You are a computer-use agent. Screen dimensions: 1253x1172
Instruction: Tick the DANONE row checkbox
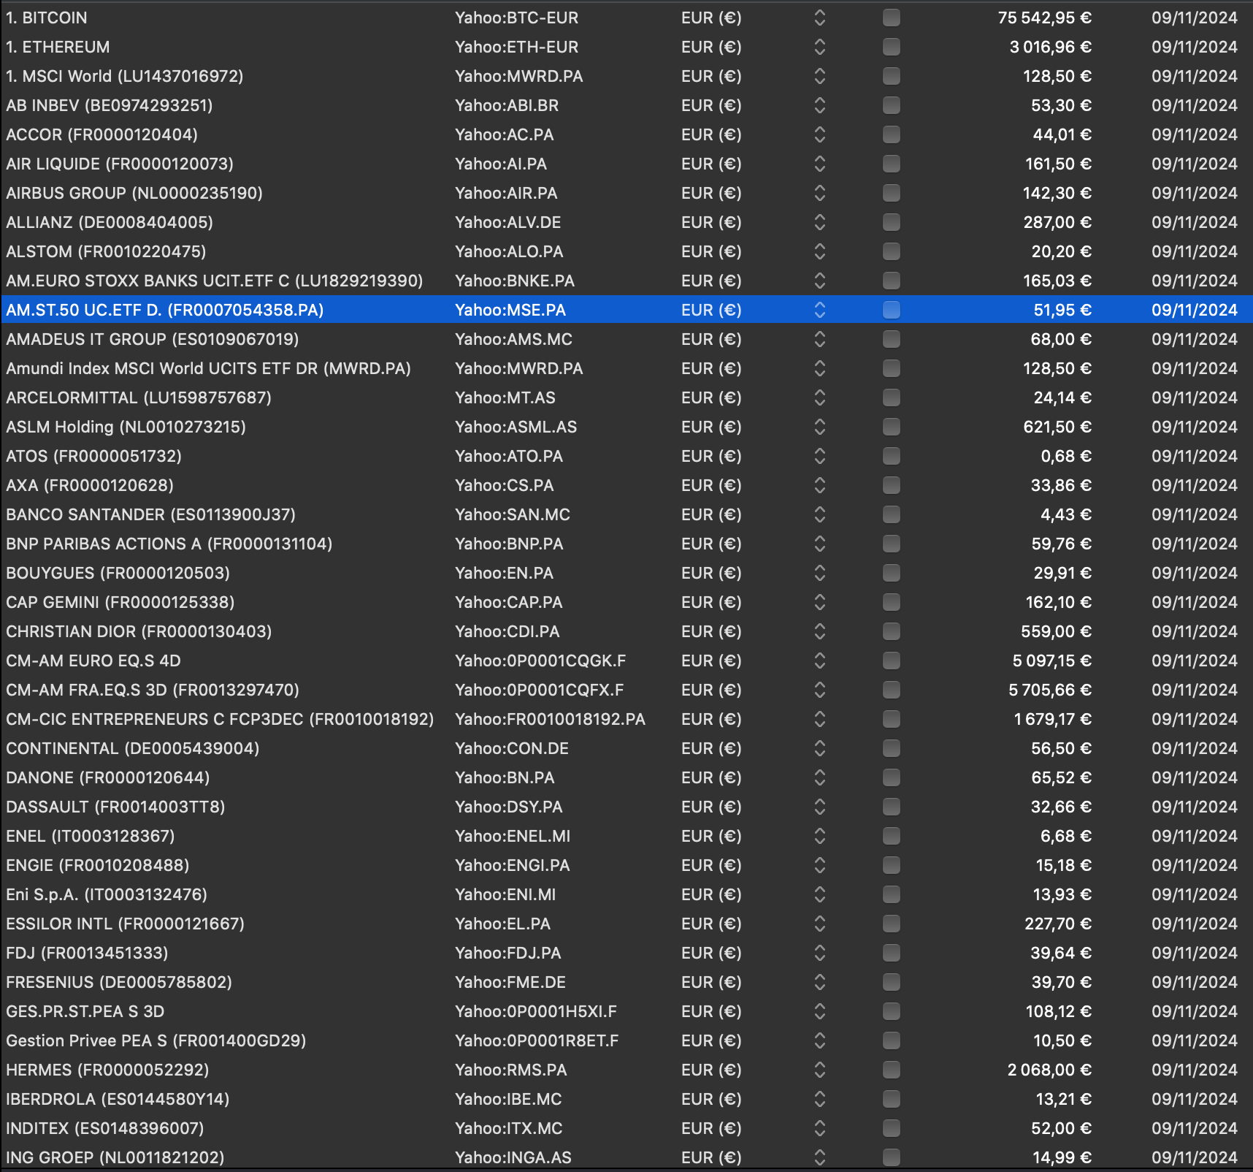click(891, 777)
